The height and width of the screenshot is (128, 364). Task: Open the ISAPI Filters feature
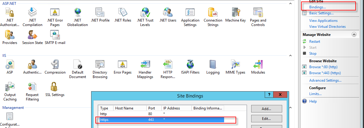(190, 67)
